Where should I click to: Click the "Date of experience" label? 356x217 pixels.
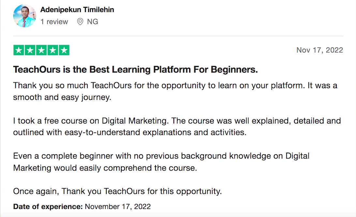48,207
